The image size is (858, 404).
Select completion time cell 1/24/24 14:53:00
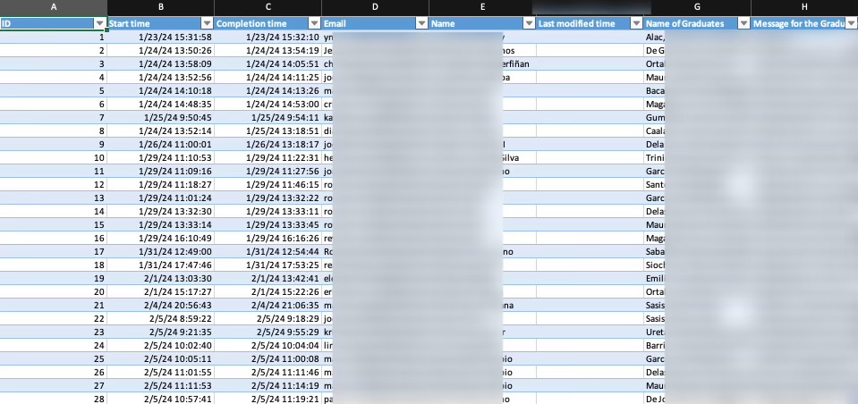[268, 104]
